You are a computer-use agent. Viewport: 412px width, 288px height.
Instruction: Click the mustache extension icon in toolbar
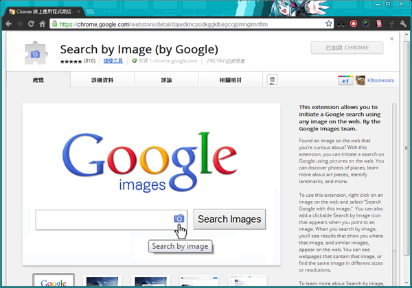coord(341,24)
